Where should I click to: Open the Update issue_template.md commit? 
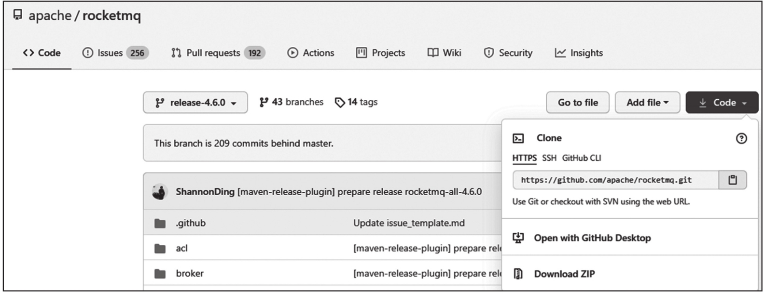coord(409,223)
